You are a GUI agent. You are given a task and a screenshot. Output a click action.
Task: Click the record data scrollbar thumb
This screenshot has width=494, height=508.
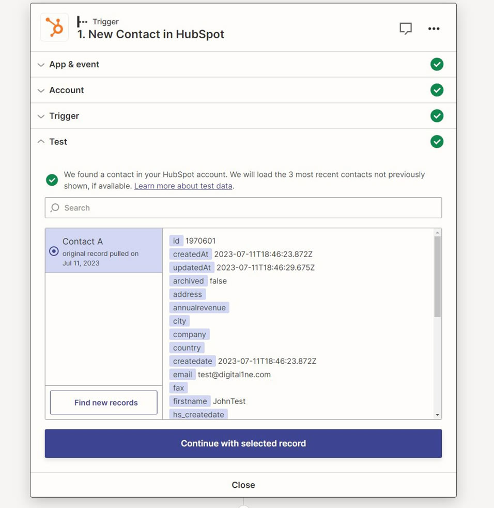tap(437, 277)
